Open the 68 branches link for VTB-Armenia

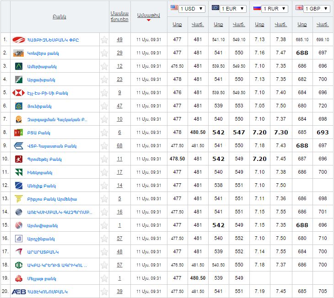coord(119,146)
